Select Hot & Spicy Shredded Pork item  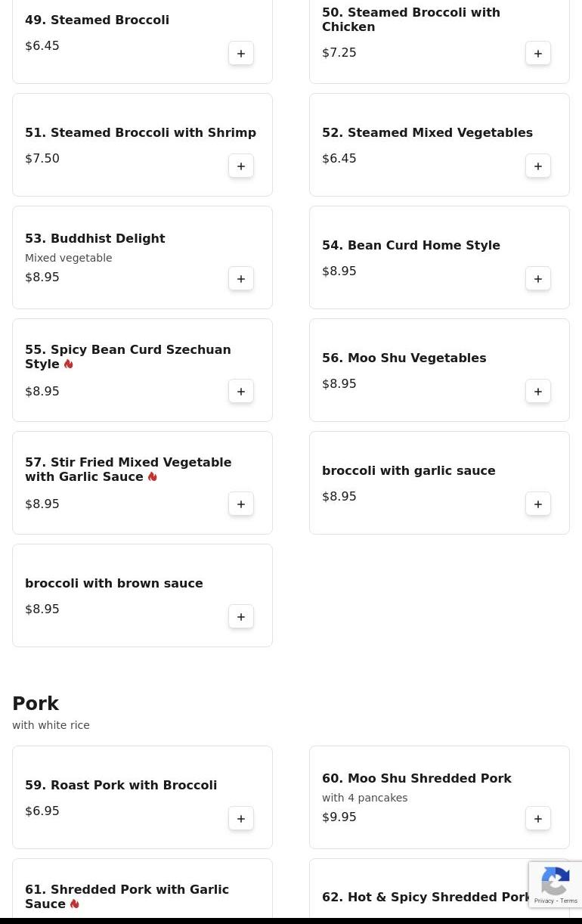pos(427,898)
